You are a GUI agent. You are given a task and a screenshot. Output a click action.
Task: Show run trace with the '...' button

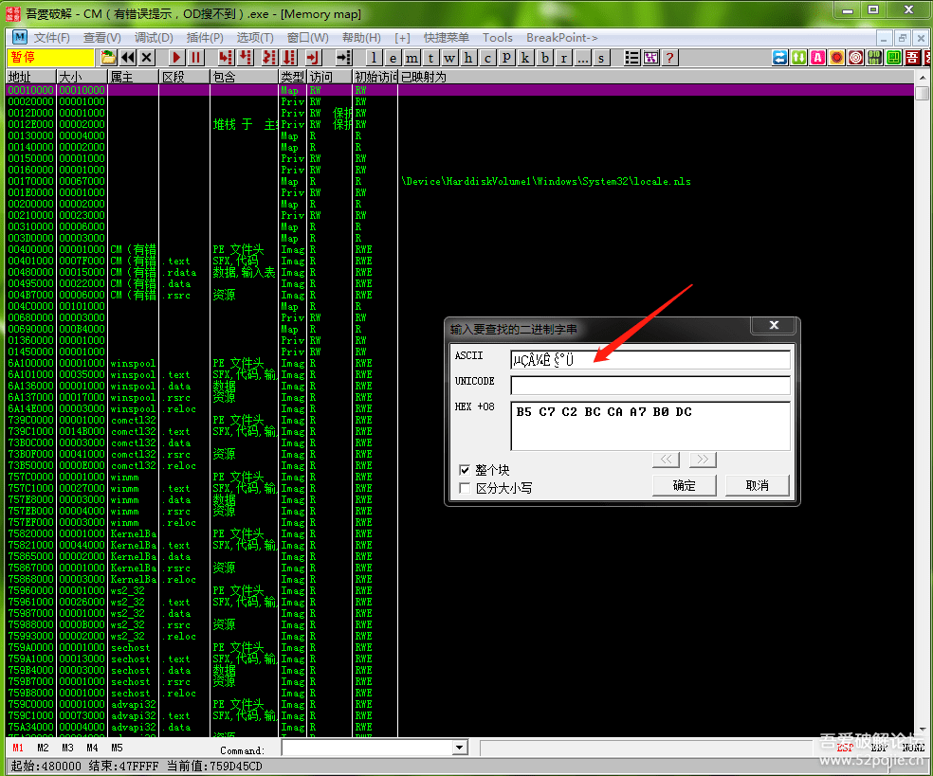click(x=582, y=58)
